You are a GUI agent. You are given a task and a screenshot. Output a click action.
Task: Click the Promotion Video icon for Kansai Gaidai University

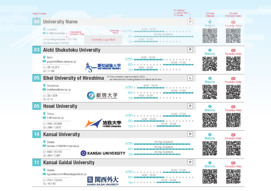tap(233, 163)
